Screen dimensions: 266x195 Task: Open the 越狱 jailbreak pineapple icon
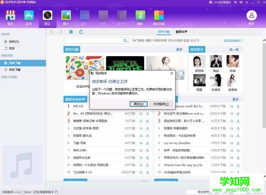click(x=141, y=17)
